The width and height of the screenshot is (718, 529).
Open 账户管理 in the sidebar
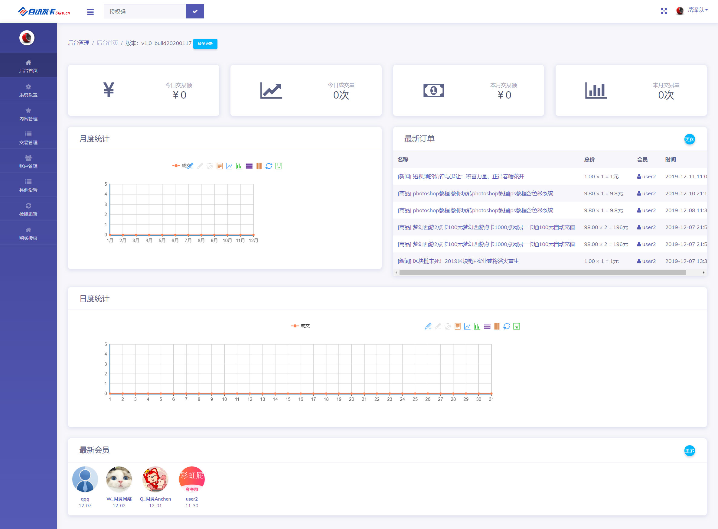(x=28, y=162)
